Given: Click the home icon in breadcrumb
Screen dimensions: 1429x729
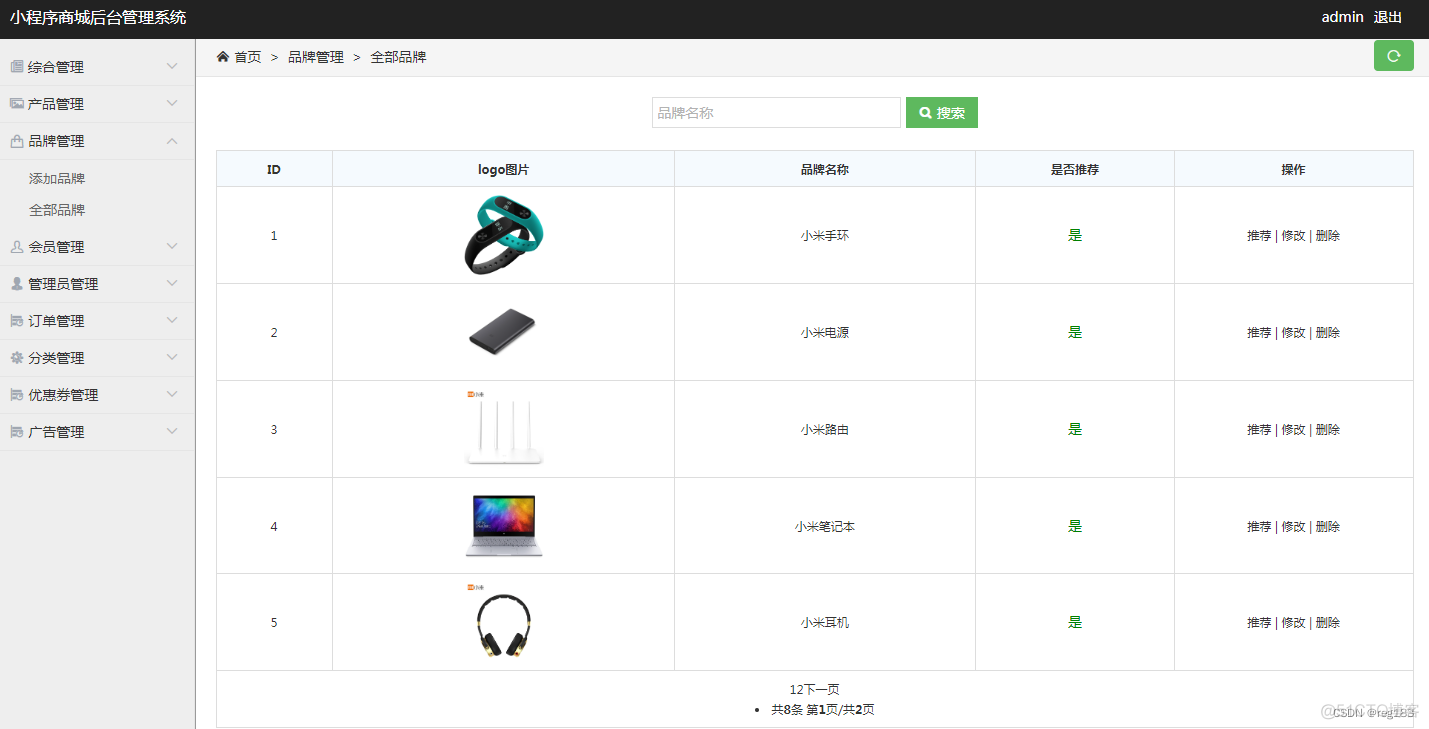Looking at the screenshot, I should pyautogui.click(x=223, y=57).
